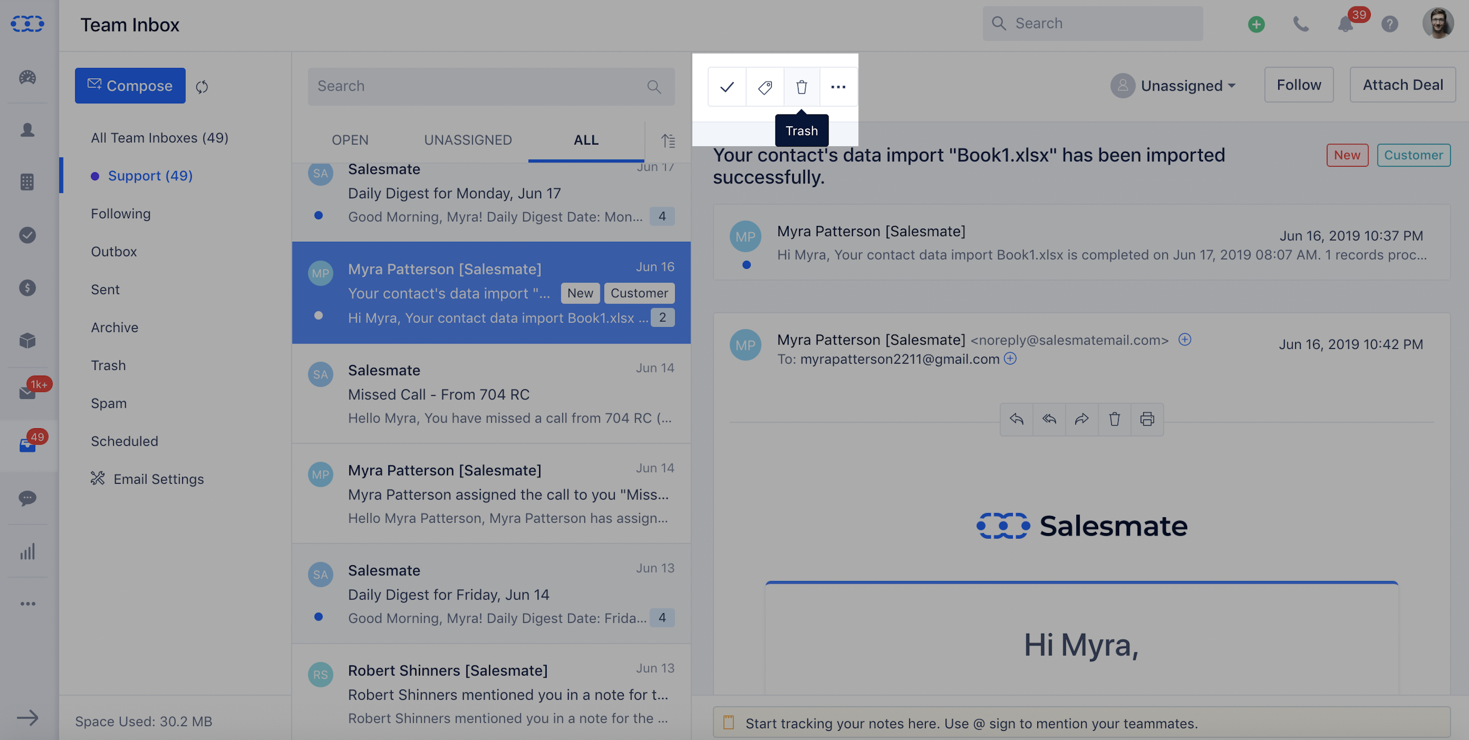Viewport: 1469px width, 740px height.
Task: Open the Team Inbox icon with 49 badge
Action: pos(28,446)
